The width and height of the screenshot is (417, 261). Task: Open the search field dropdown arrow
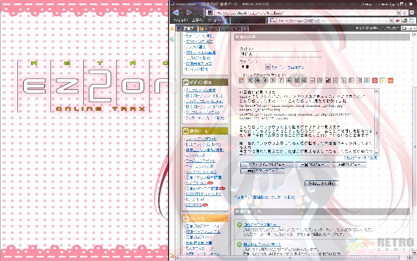[392, 20]
